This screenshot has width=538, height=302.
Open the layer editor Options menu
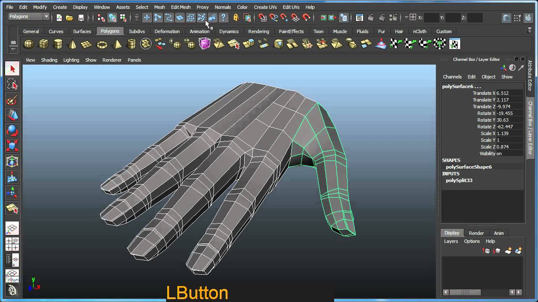click(x=472, y=241)
